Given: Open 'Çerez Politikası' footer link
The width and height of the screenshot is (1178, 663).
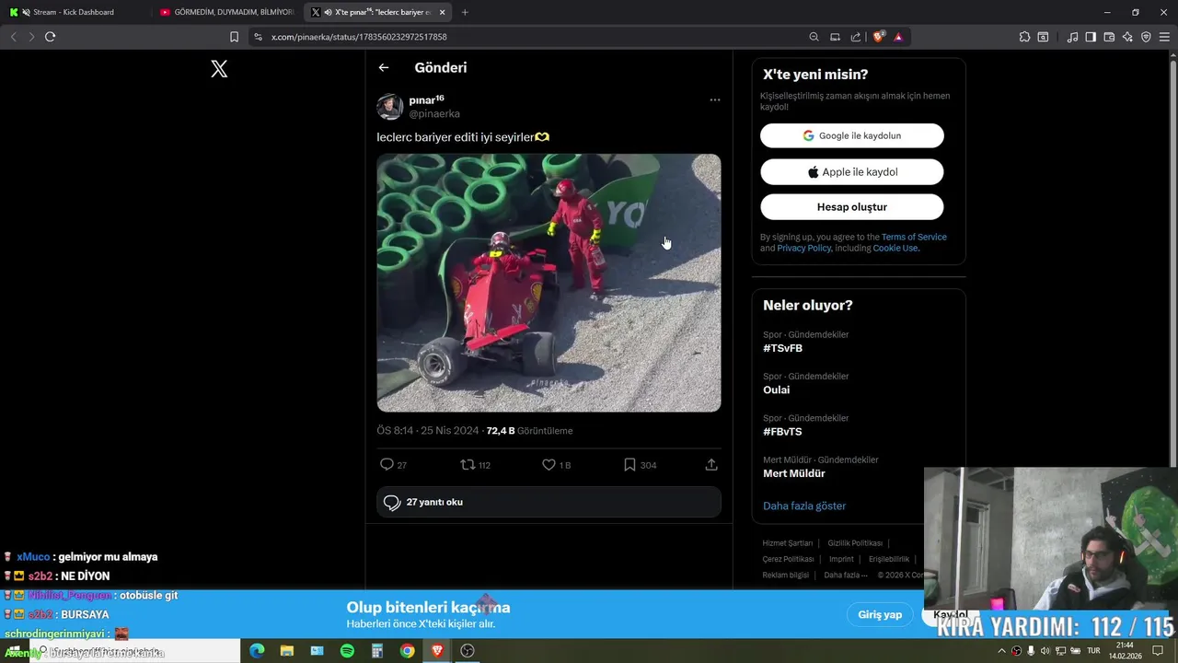Looking at the screenshot, I should click(x=788, y=559).
